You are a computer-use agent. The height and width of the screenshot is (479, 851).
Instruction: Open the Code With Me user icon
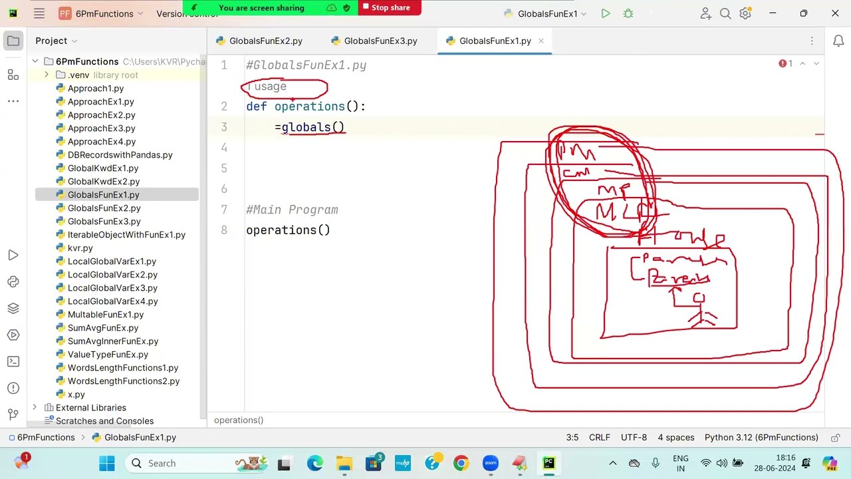click(705, 13)
